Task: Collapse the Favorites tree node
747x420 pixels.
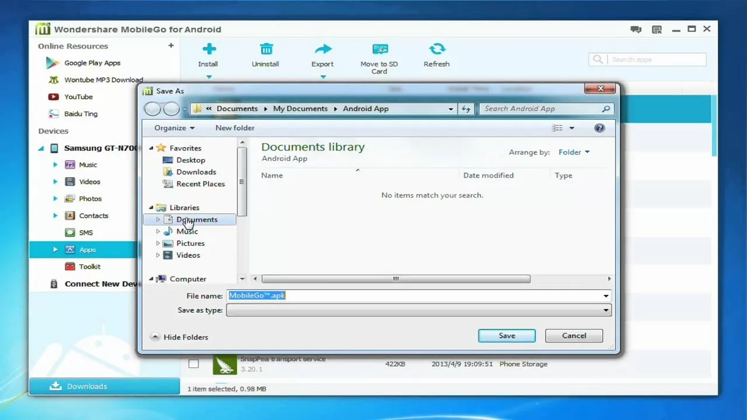Action: coord(151,148)
